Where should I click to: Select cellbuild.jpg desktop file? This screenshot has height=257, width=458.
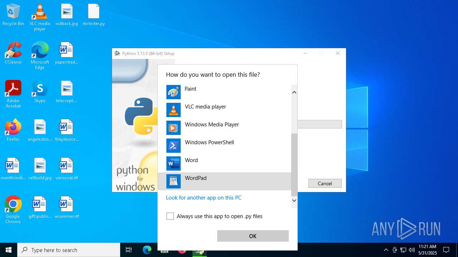click(40, 169)
